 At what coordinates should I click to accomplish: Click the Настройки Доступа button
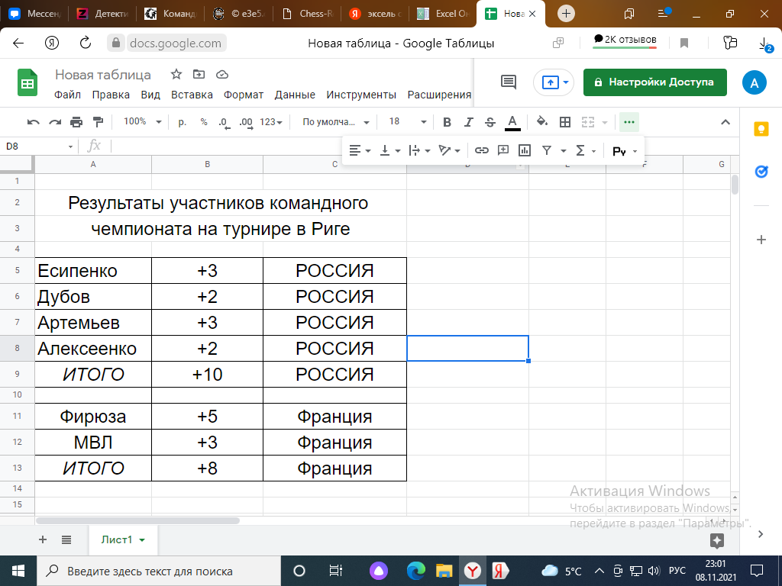(654, 82)
